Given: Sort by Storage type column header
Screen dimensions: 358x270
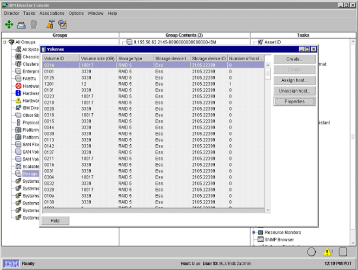Looking at the screenshot, I should click(x=135, y=58).
